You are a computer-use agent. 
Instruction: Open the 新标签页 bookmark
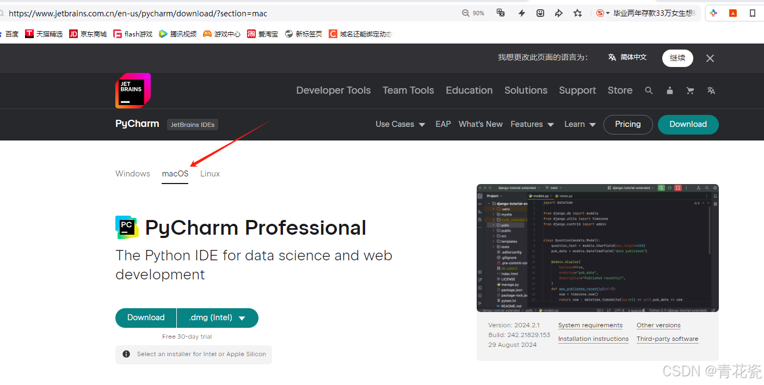pos(303,34)
